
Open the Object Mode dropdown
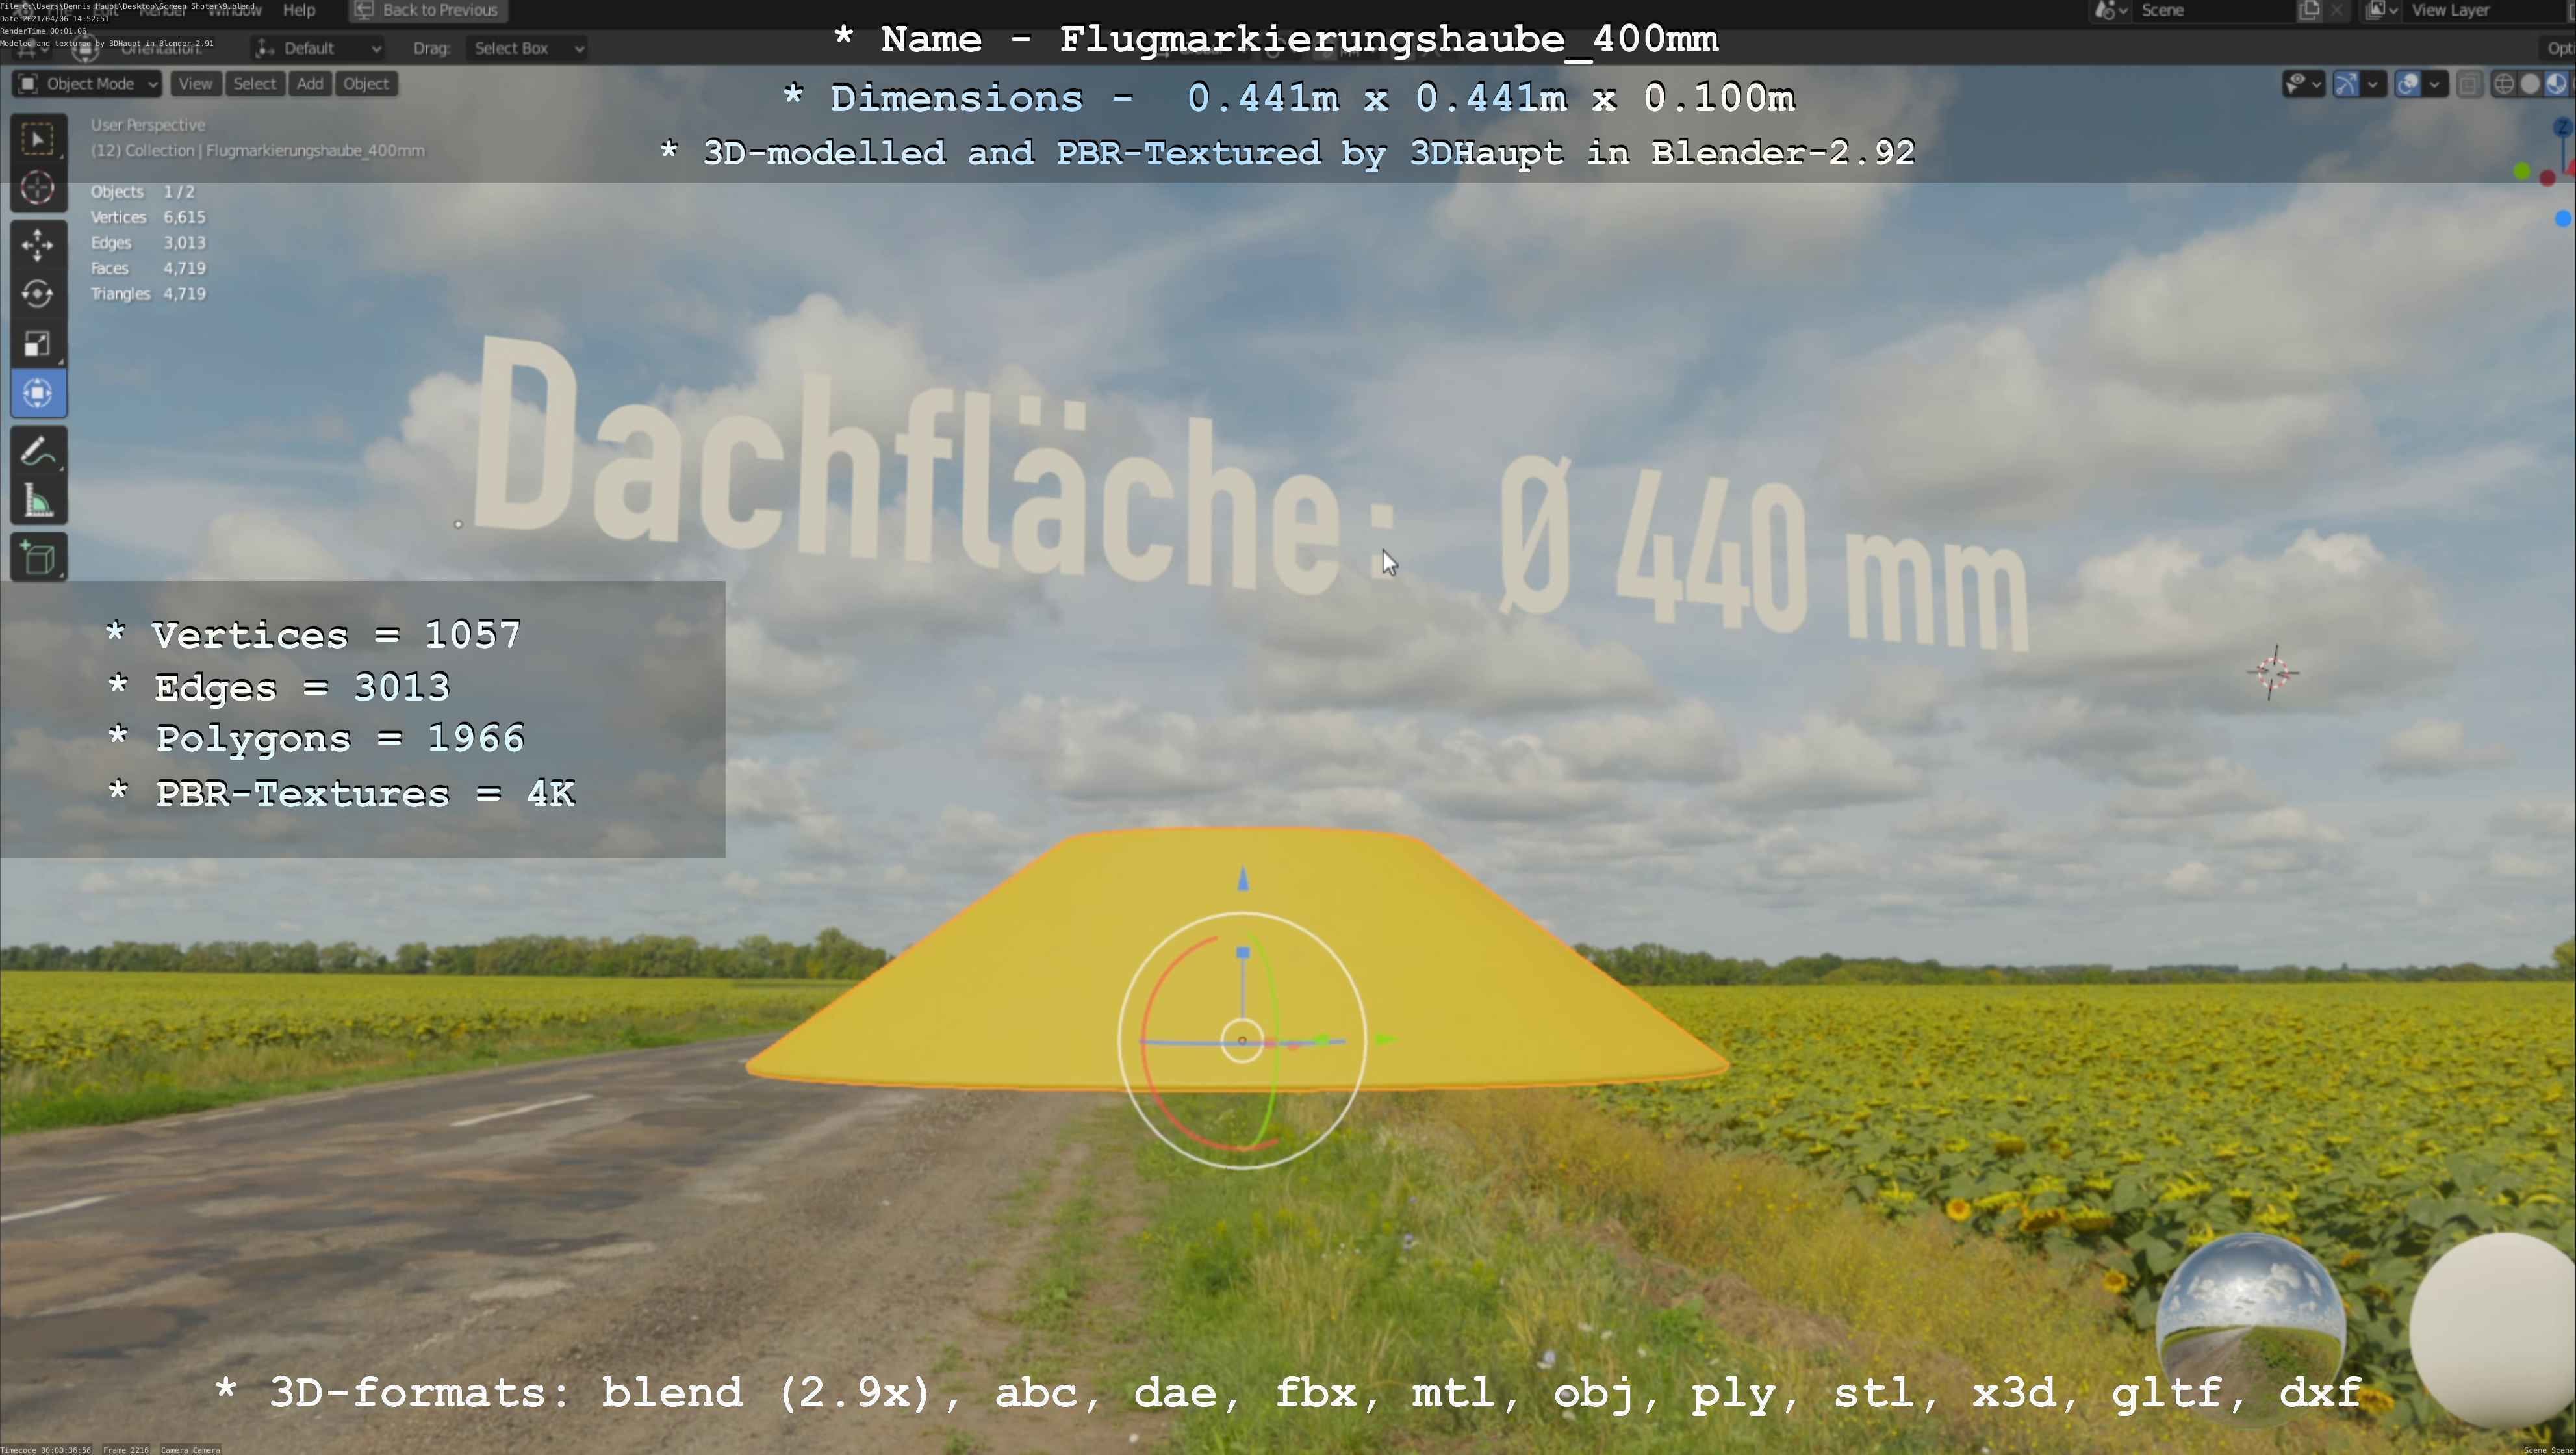click(x=88, y=84)
